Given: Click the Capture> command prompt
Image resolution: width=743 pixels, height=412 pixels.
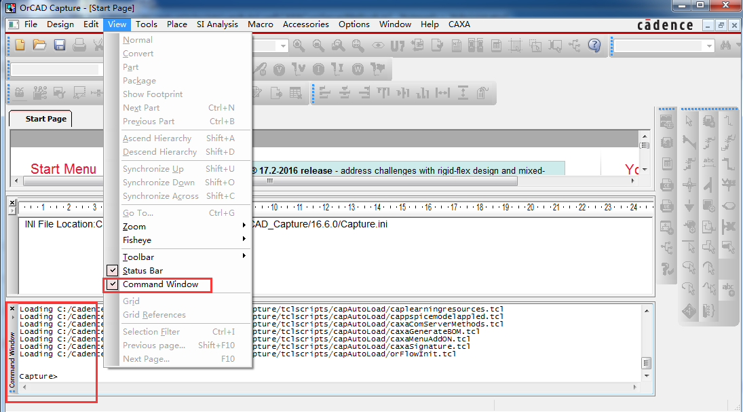Looking at the screenshot, I should 39,376.
